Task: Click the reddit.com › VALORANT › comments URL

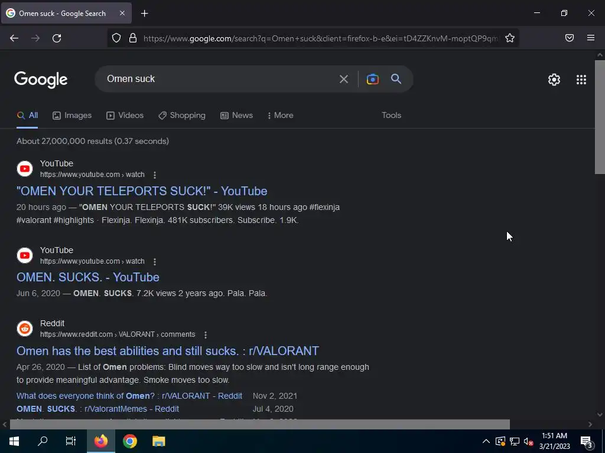Action: (118, 335)
